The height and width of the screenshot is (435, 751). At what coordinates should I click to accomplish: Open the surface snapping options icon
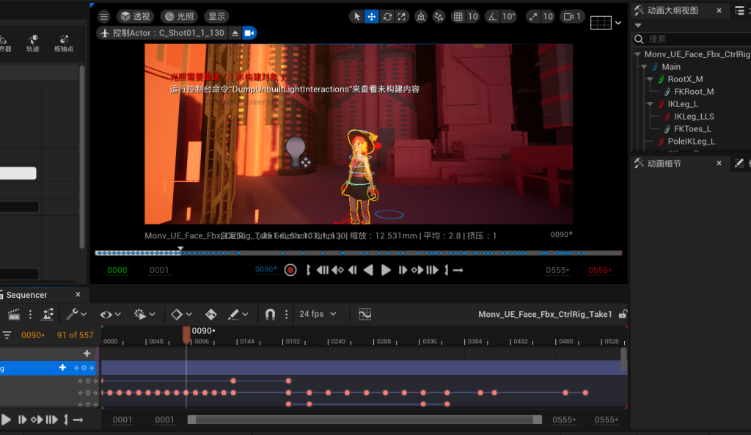[439, 17]
